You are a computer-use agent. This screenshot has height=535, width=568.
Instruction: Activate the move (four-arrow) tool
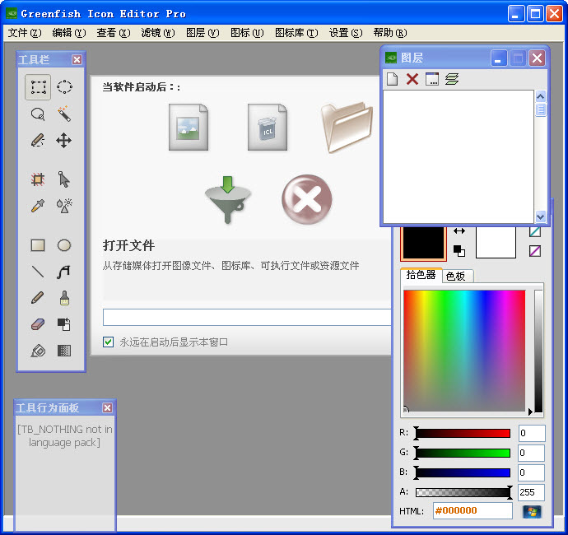coord(64,141)
